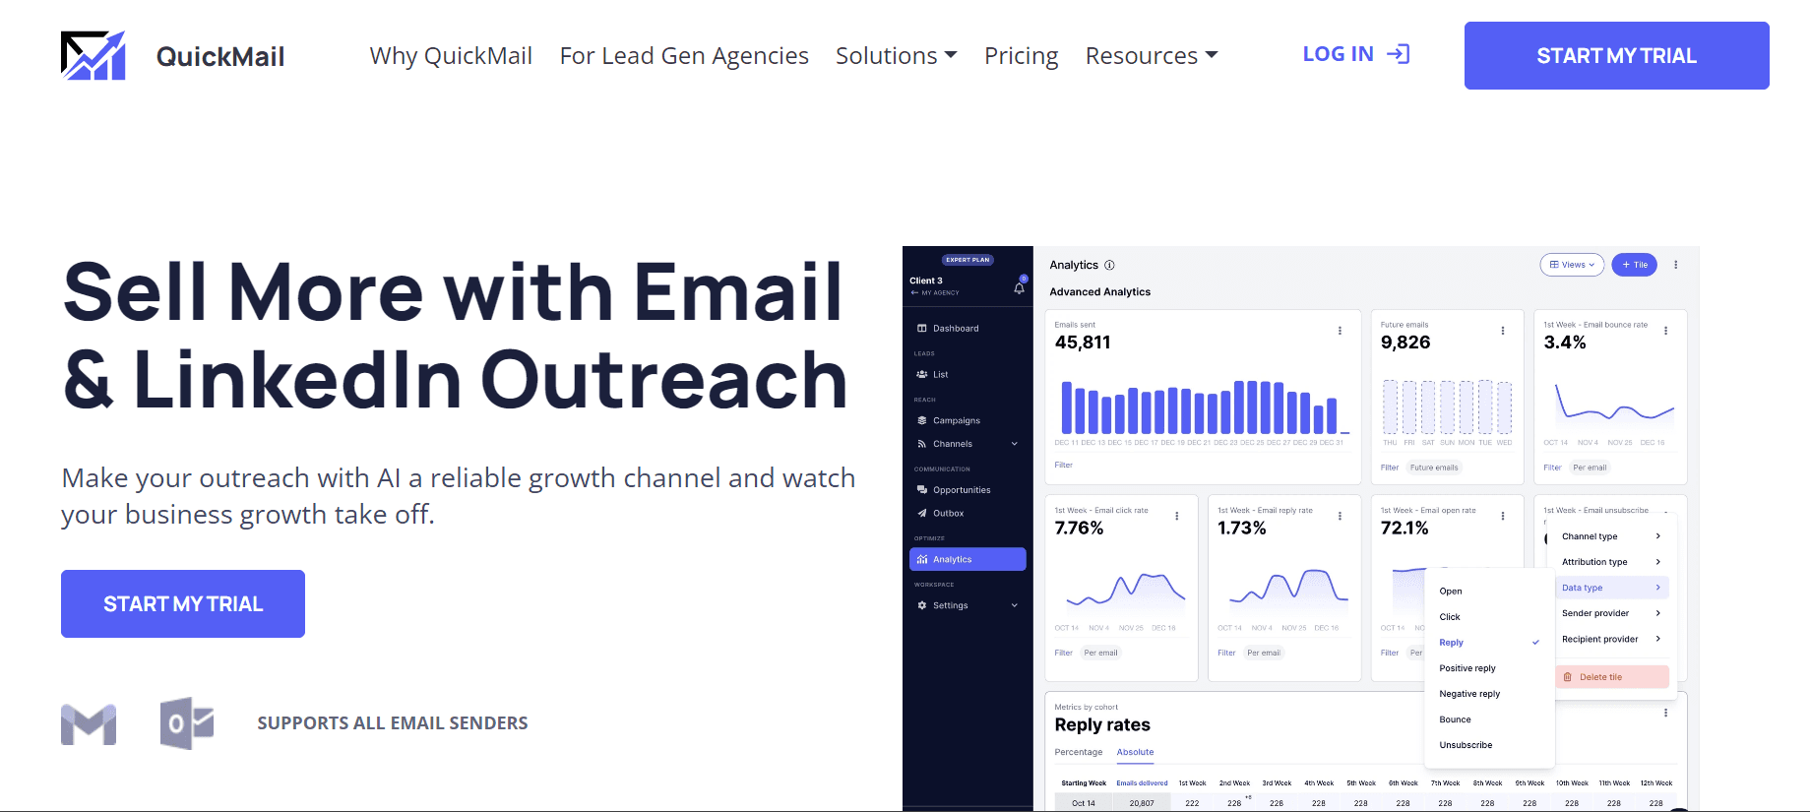Click Per email chip in click rate tile
1810x812 pixels.
point(1100,653)
